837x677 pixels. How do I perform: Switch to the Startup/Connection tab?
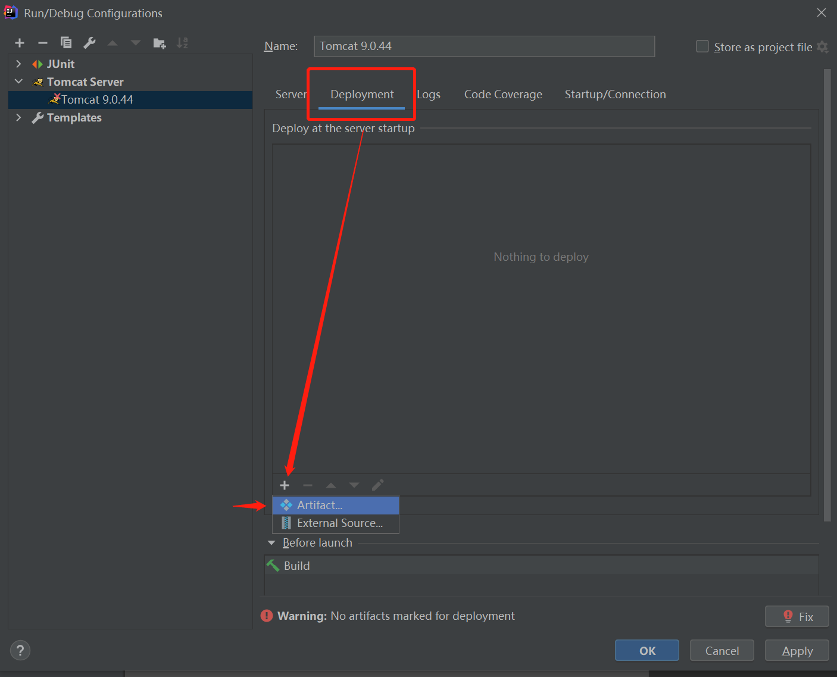[x=615, y=94]
